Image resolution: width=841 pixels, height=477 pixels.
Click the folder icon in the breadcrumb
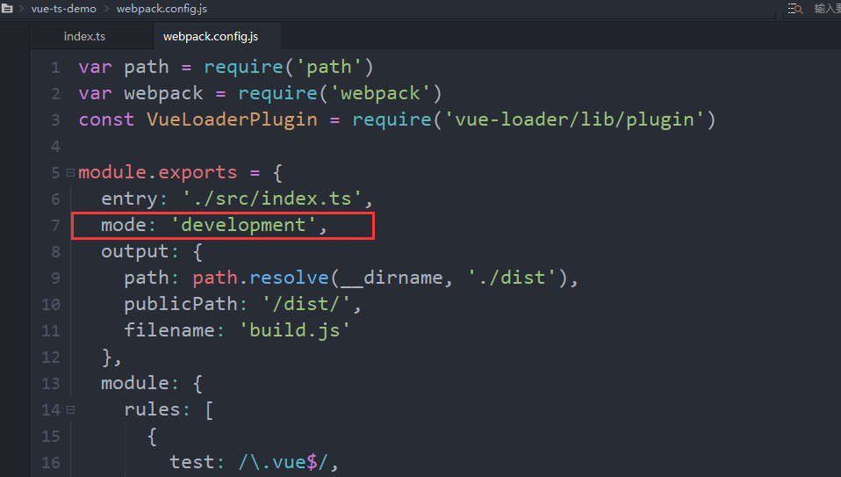7,8
